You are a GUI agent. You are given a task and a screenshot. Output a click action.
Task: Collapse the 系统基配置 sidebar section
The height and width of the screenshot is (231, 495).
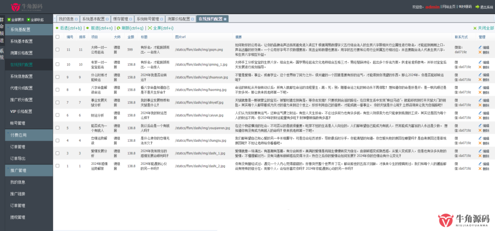coord(29,29)
